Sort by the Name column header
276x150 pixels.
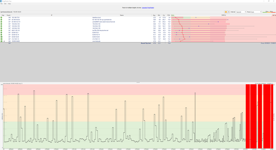[x=122, y=15]
